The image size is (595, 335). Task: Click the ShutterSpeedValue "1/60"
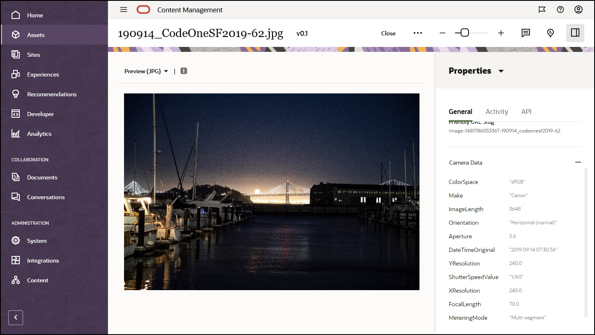[x=516, y=277]
